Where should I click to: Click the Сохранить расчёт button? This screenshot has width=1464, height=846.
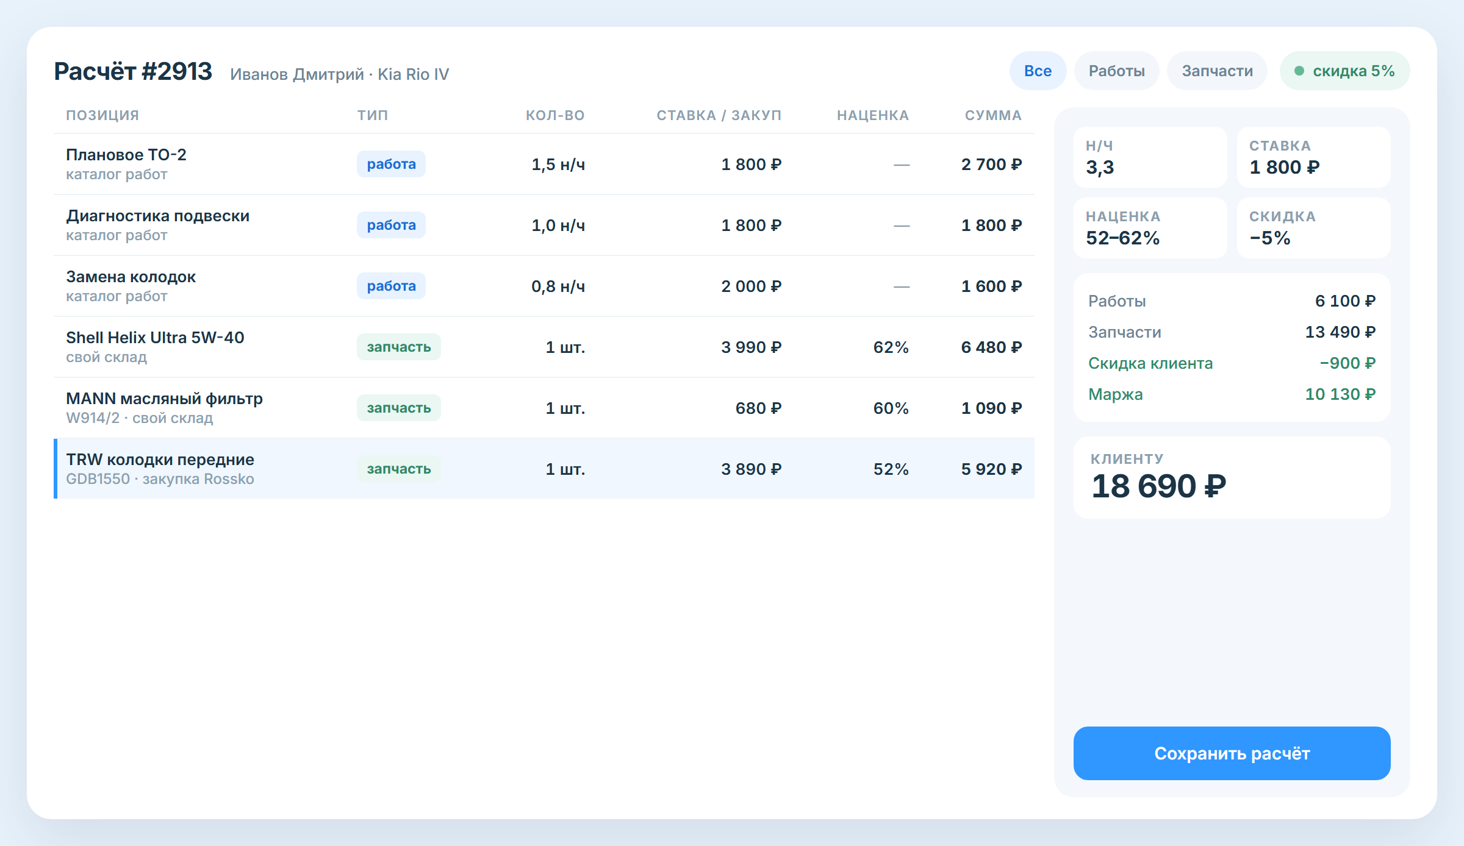tap(1232, 753)
